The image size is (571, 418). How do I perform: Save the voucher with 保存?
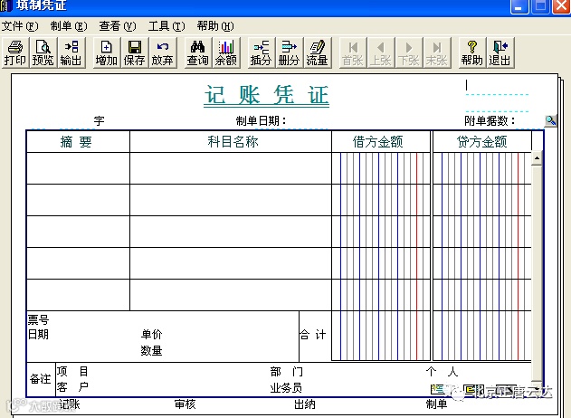click(x=134, y=52)
